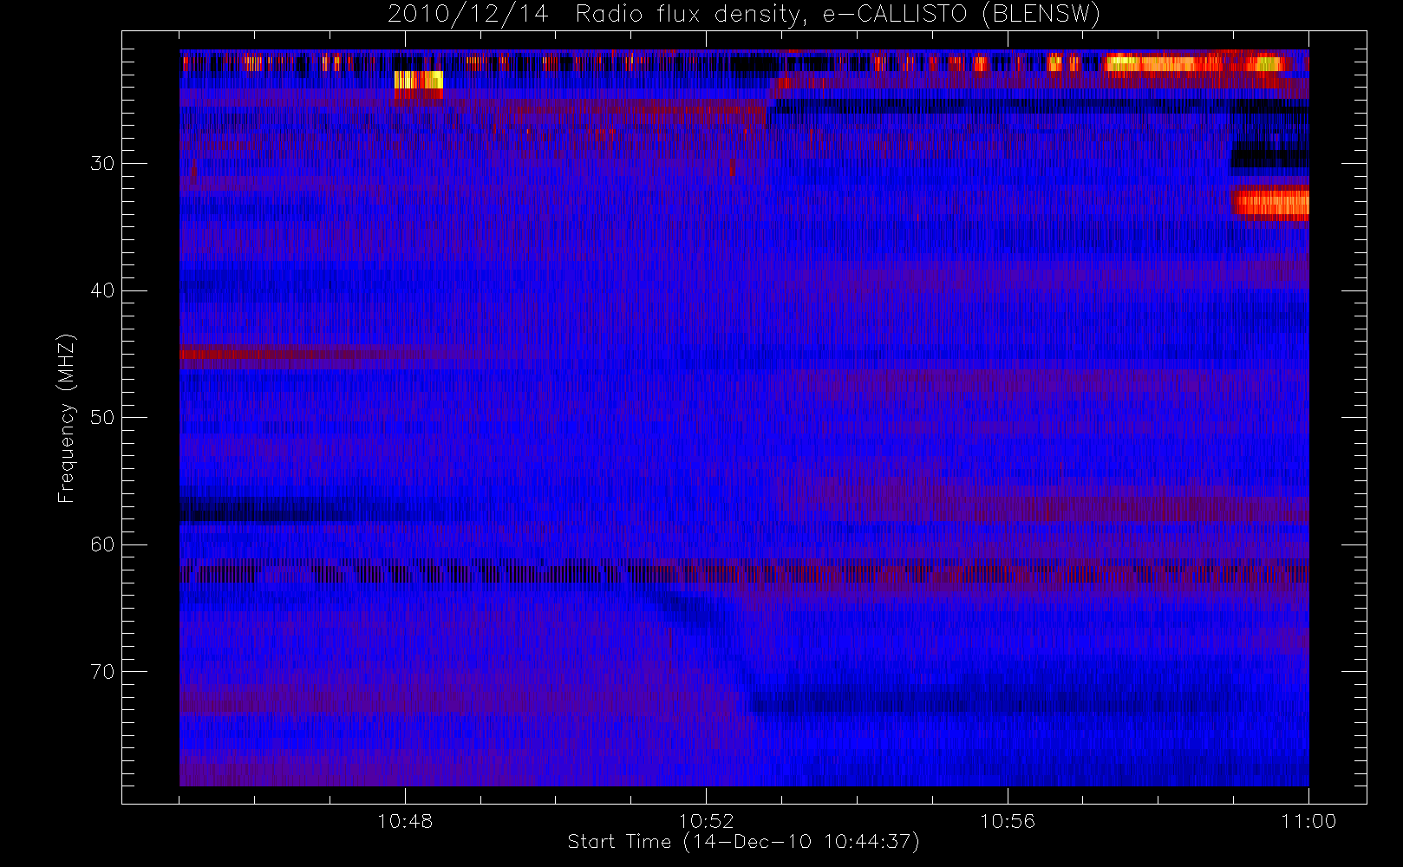This screenshot has width=1403, height=867.
Task: Click the bright yellow burst near 10:48
Action: [x=419, y=80]
